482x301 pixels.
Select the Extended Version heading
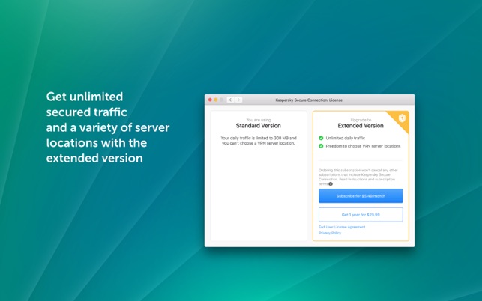tap(361, 126)
